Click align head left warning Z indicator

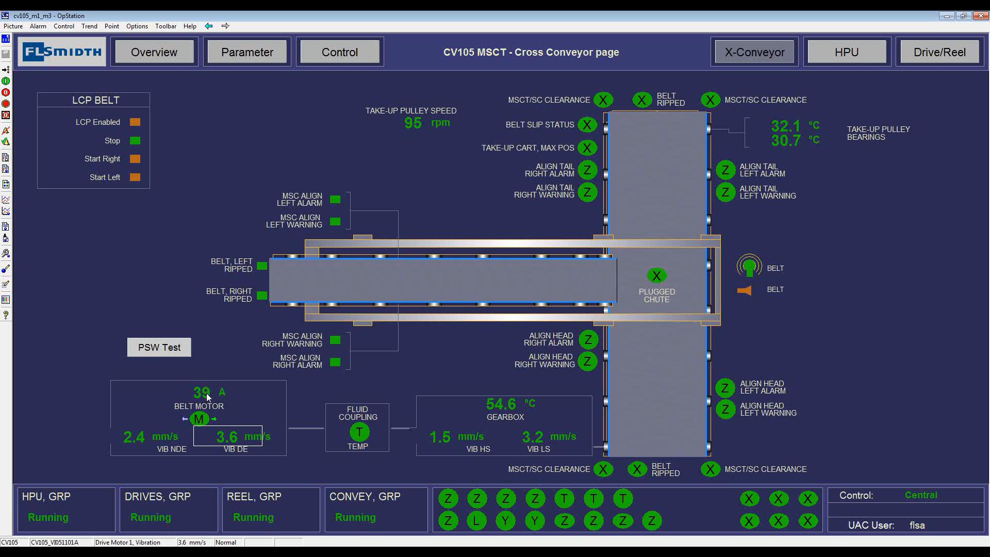point(725,409)
